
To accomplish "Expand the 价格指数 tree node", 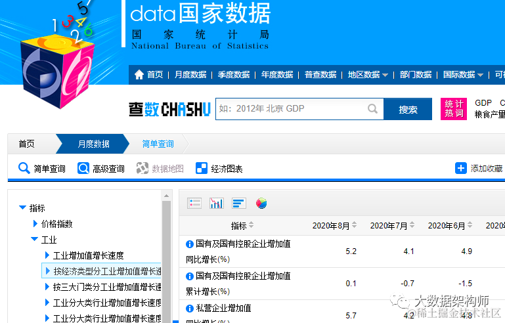I will pyautogui.click(x=35, y=223).
